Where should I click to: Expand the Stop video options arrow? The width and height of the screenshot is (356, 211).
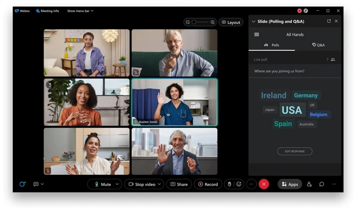(160, 184)
